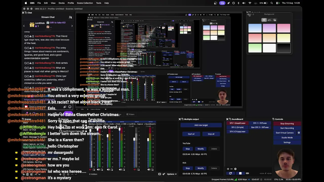
Task: Open the Docks menu
Action: (x=62, y=3)
